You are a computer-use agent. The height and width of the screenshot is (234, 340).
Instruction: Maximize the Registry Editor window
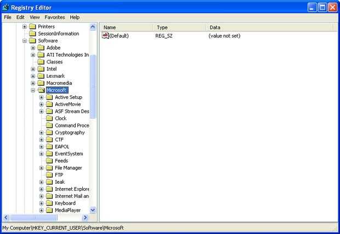(x=322, y=8)
